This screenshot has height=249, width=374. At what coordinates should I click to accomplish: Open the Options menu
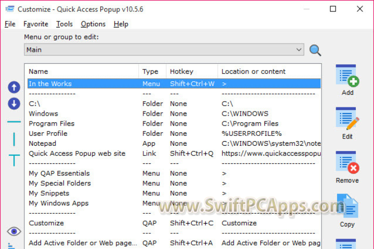coord(93,24)
